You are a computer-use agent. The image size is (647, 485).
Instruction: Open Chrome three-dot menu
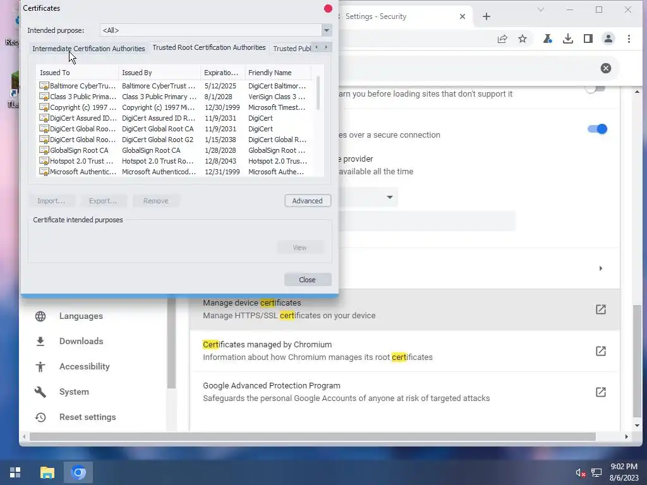click(629, 39)
